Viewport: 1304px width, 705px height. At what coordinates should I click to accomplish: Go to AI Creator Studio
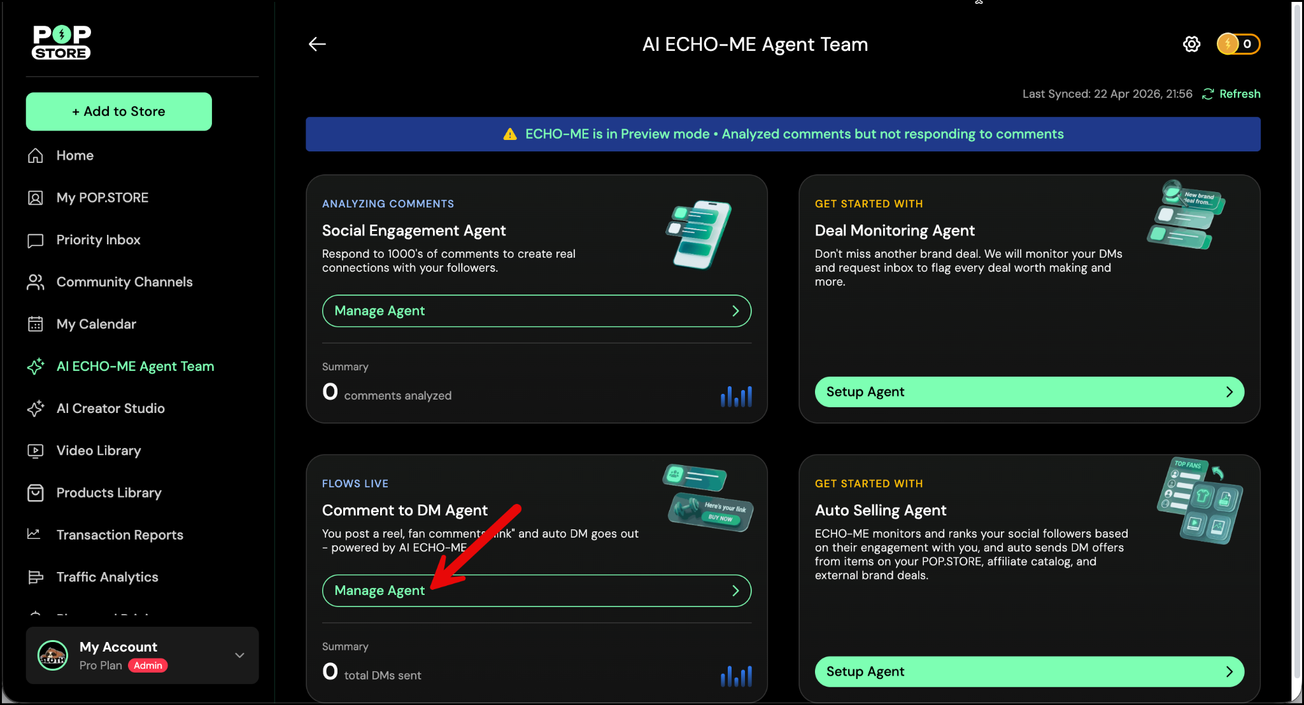pos(110,408)
